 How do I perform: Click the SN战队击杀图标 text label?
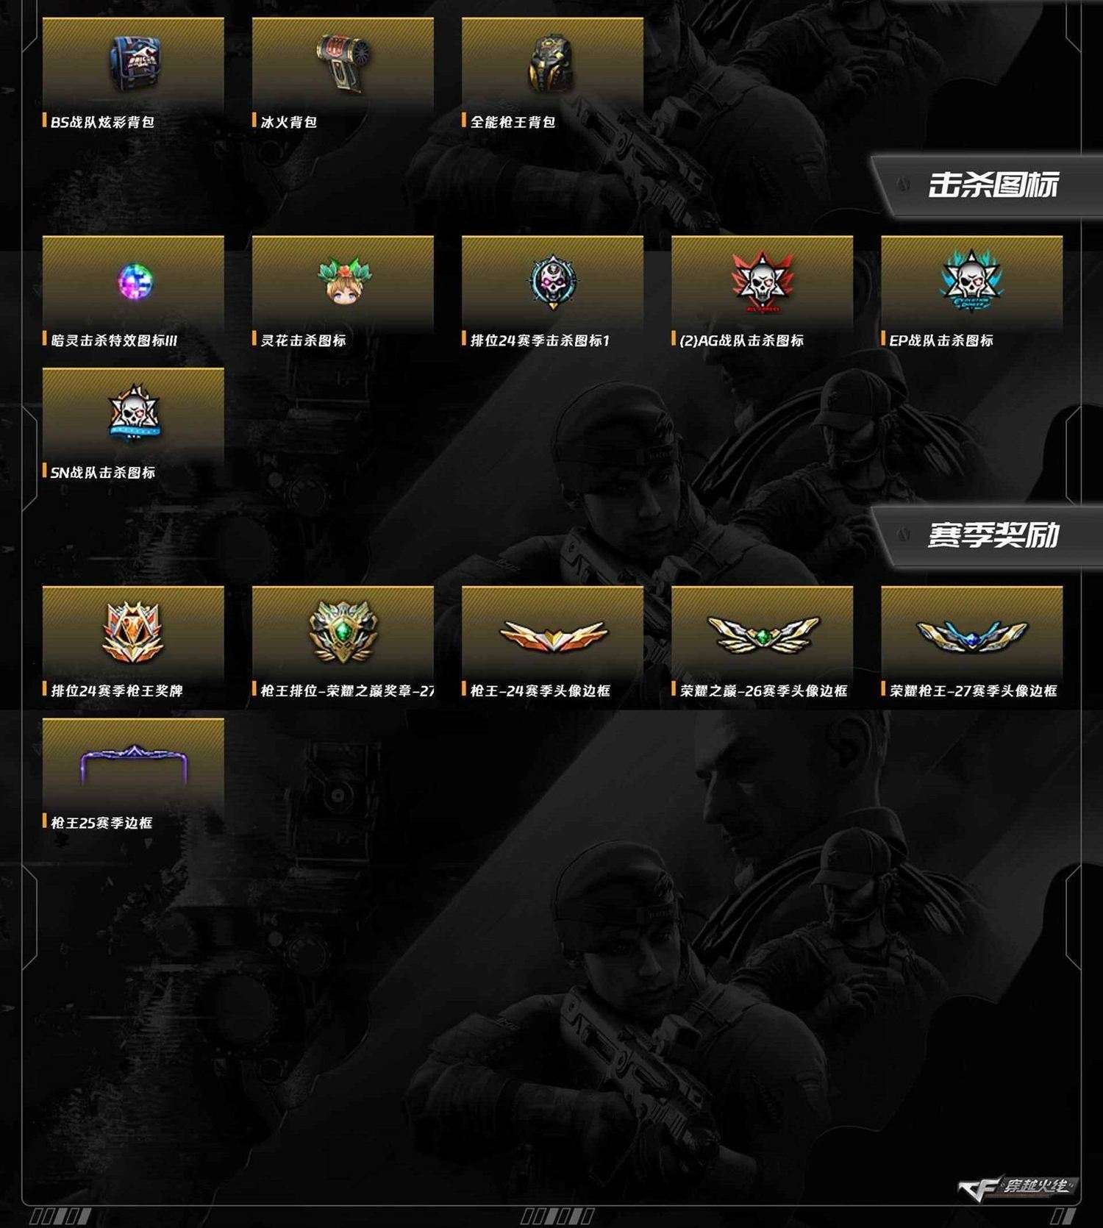(x=103, y=472)
